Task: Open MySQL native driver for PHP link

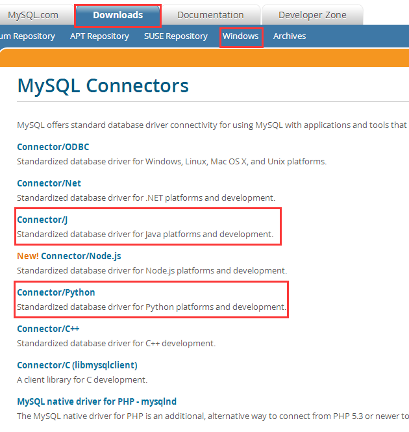Action: (97, 401)
